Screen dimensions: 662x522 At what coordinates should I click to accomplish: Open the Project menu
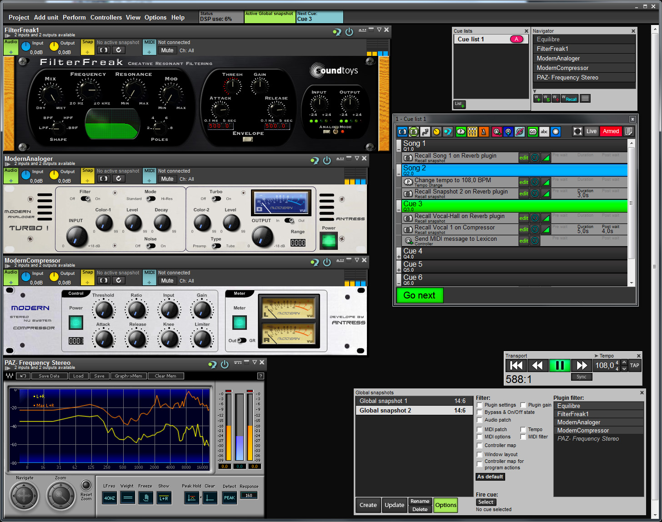pos(19,17)
